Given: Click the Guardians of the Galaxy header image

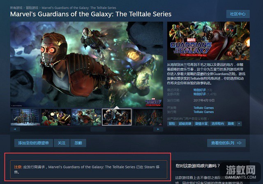Looking at the screenshot, I should (208, 41).
